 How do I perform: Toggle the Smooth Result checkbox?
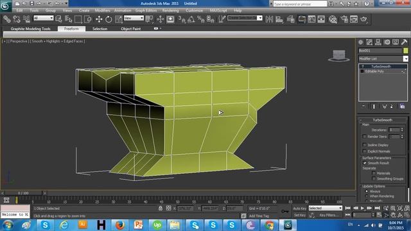point(365,163)
